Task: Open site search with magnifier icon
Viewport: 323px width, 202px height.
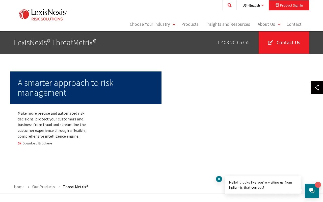Action: [x=229, y=5]
